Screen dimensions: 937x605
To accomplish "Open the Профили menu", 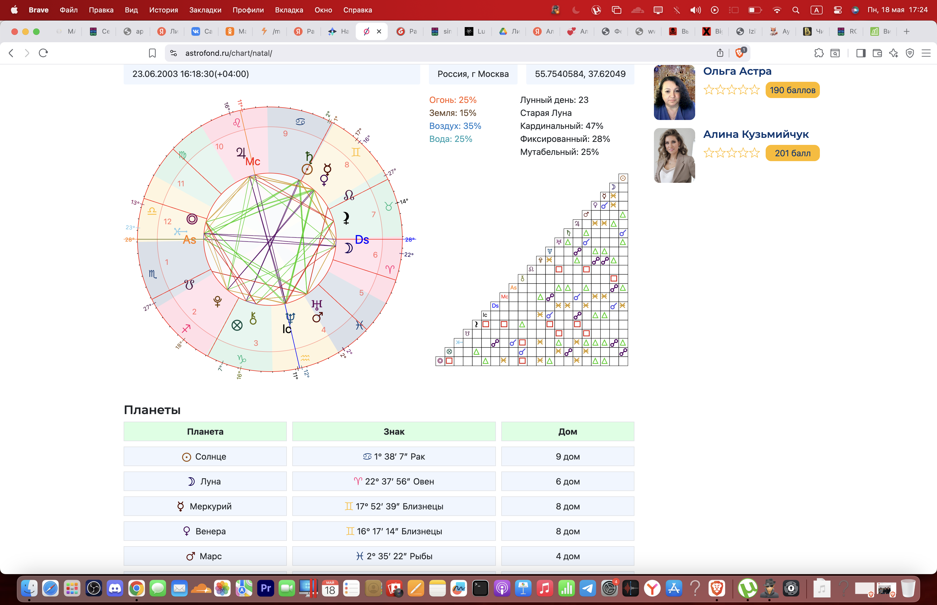I will pyautogui.click(x=248, y=10).
